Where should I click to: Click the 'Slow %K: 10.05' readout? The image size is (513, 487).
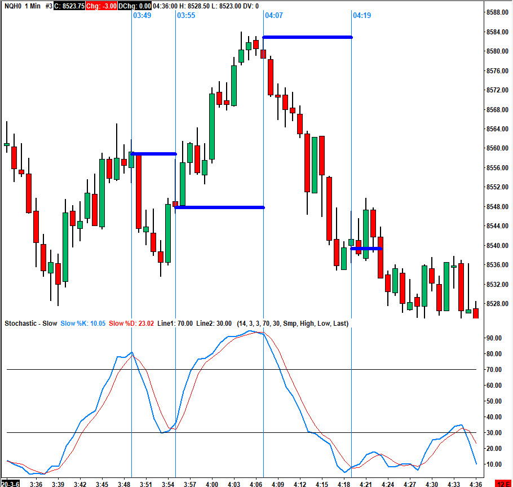pyautogui.click(x=83, y=324)
